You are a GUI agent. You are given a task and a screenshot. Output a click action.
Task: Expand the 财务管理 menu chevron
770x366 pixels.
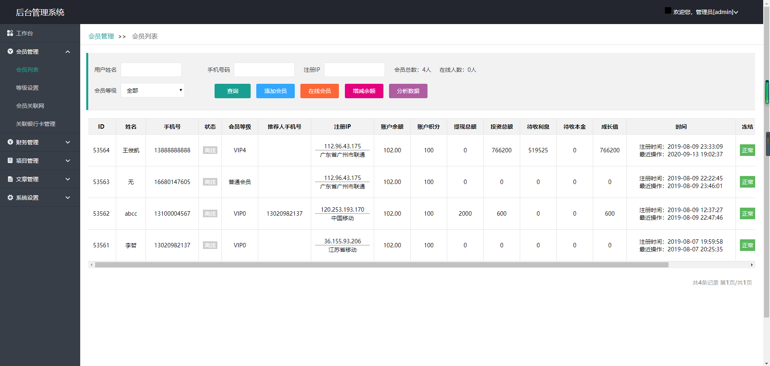point(68,142)
